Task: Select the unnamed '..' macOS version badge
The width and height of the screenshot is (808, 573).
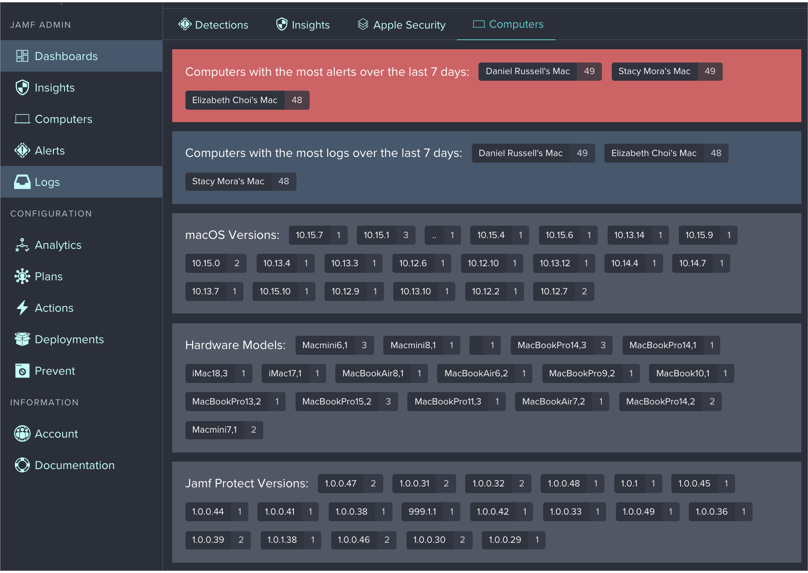Action: pyautogui.click(x=442, y=235)
